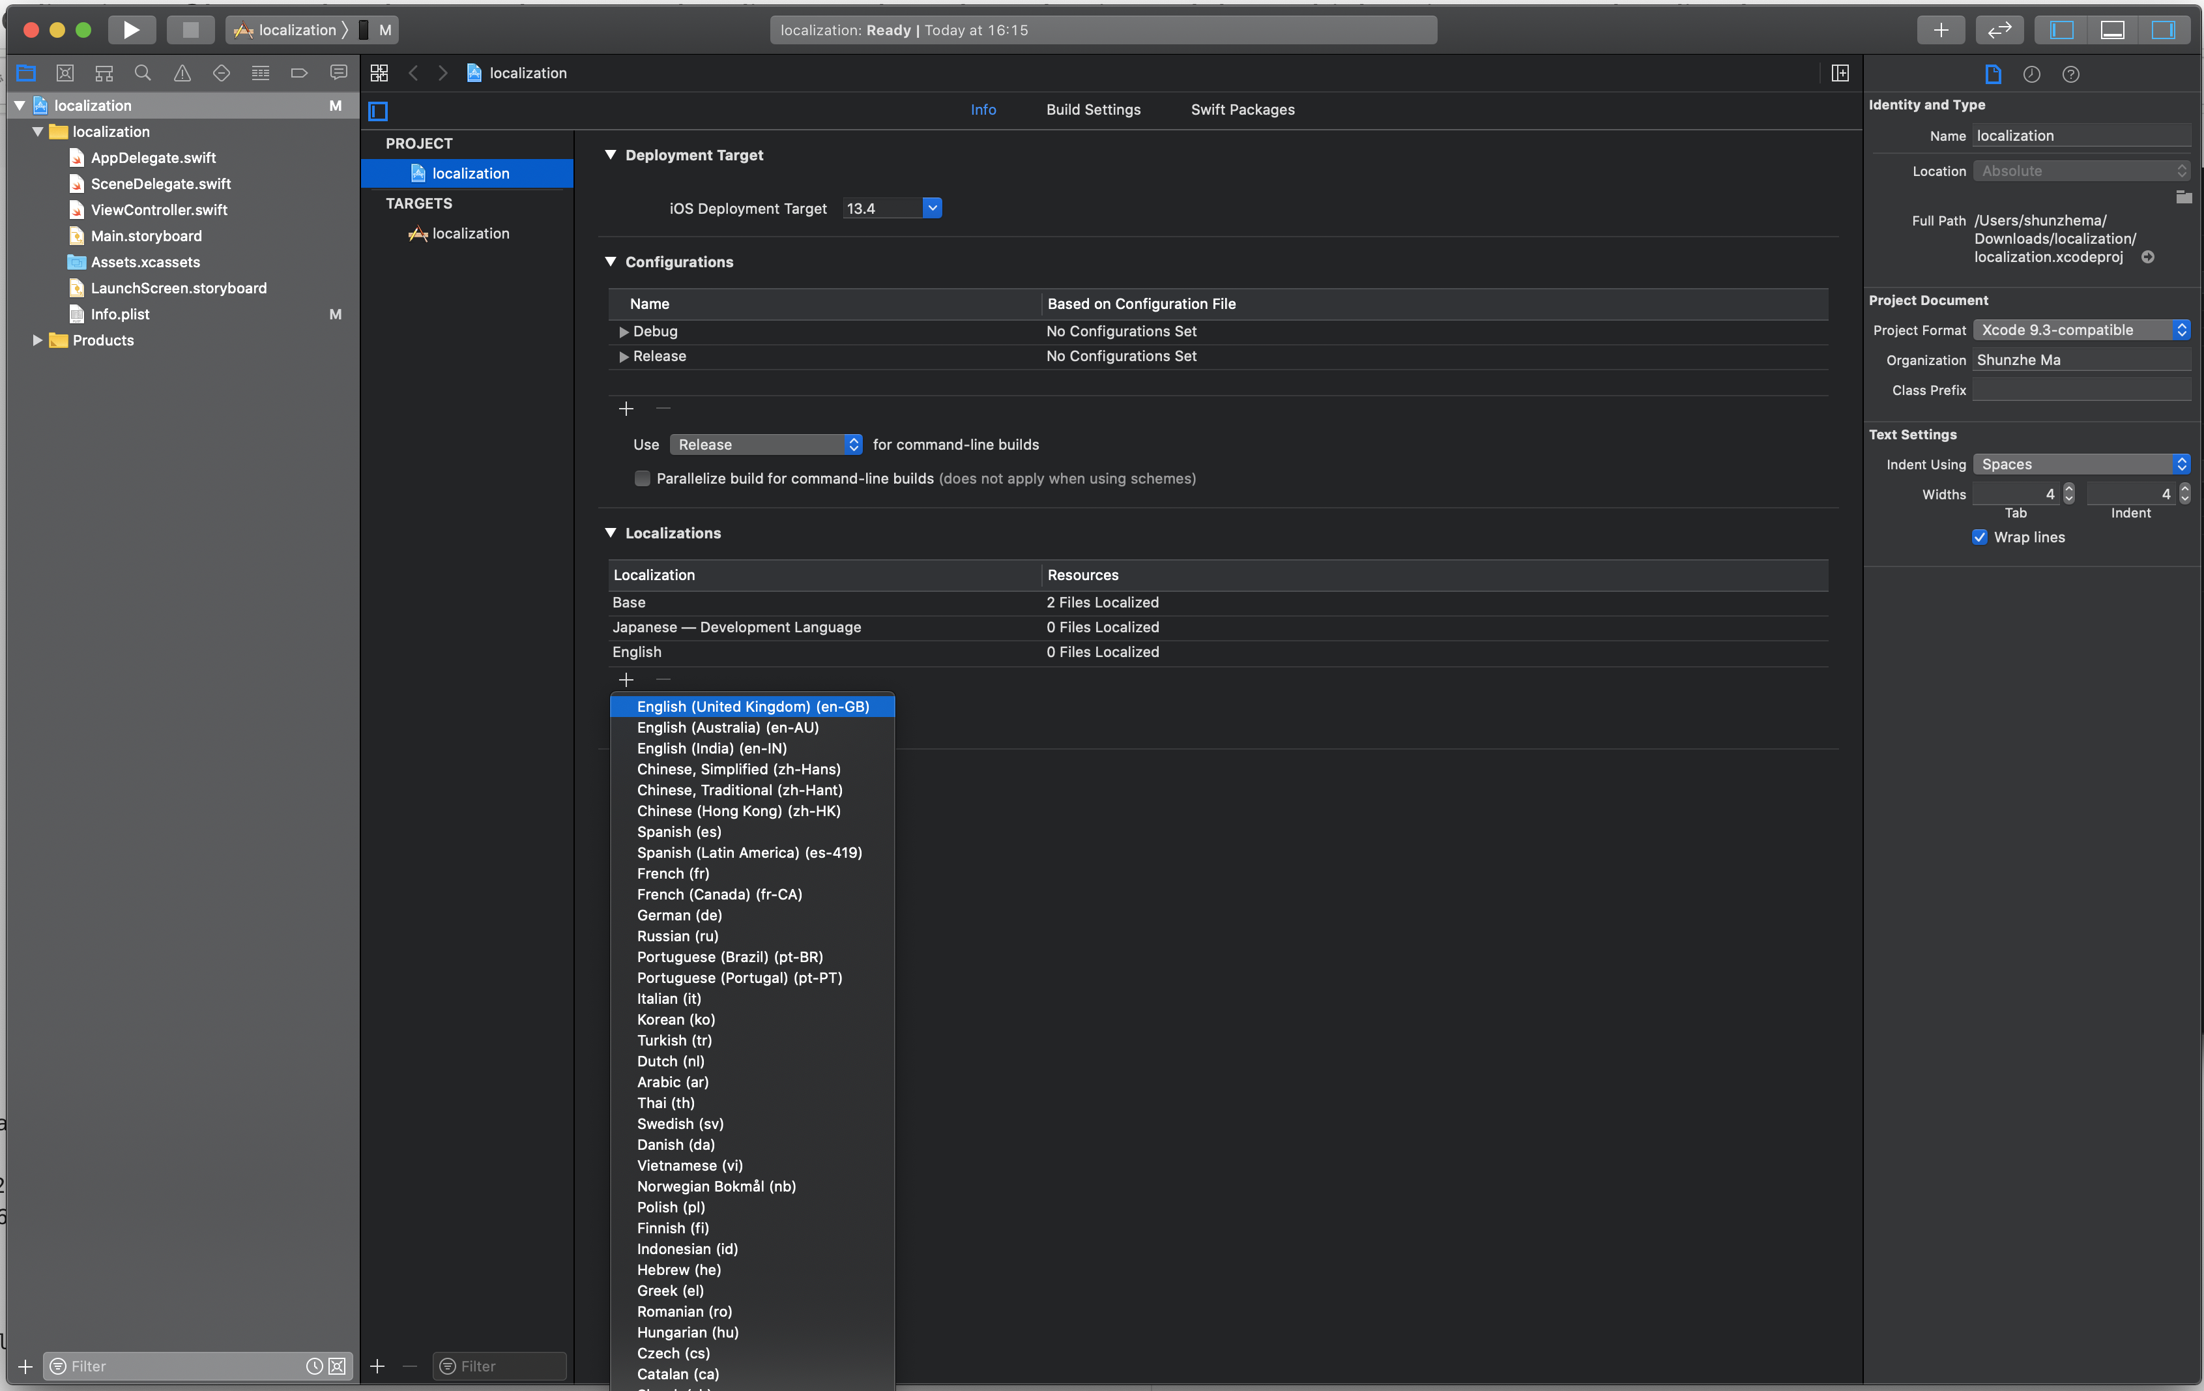Add a new configuration with plus

pos(626,409)
